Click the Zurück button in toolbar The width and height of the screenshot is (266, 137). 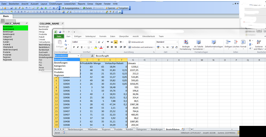pyautogui.click(x=87, y=8)
